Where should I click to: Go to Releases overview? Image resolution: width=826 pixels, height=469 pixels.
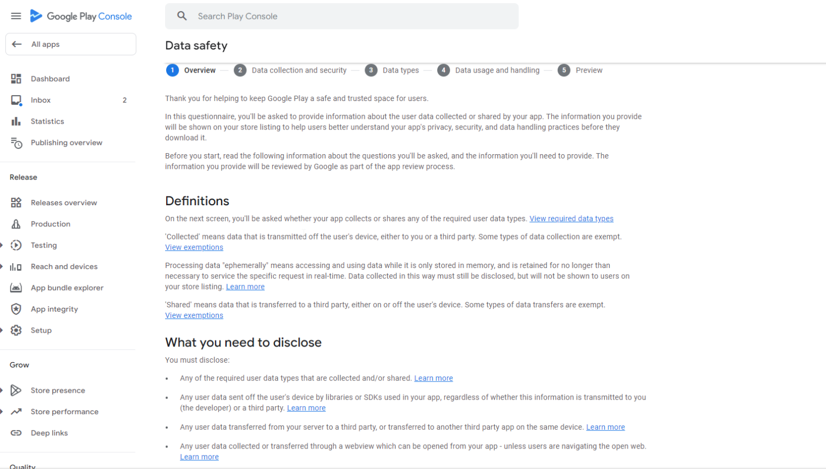click(63, 203)
